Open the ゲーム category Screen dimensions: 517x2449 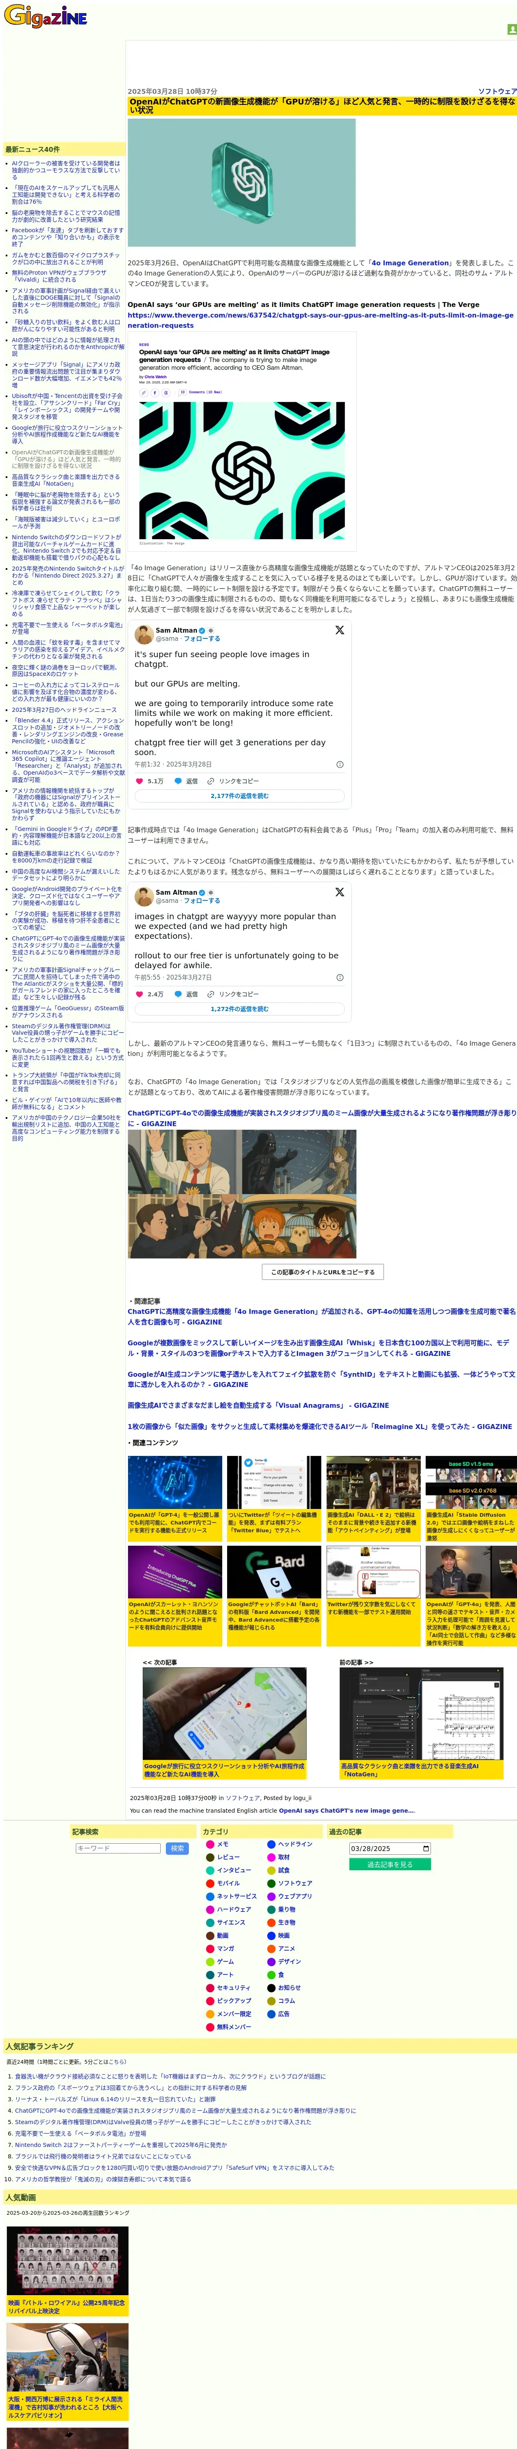click(x=225, y=1961)
